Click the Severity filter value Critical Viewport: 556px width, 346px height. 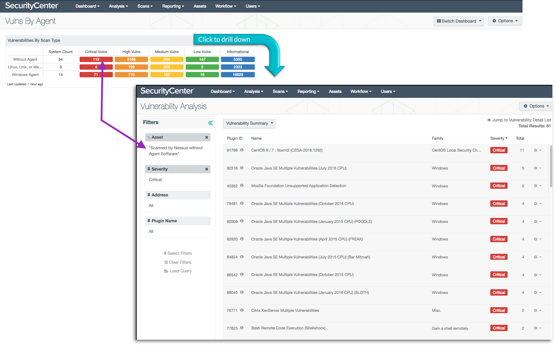point(155,180)
